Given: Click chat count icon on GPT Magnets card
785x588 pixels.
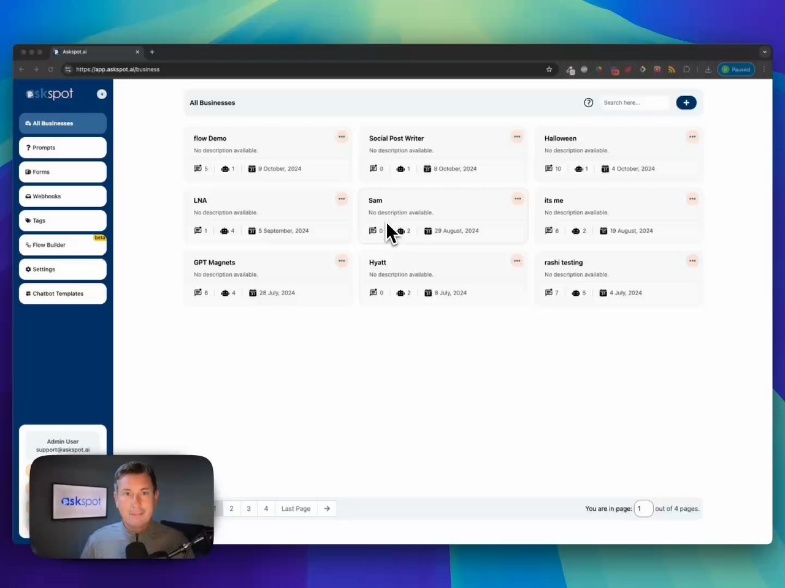Looking at the screenshot, I should [x=198, y=293].
